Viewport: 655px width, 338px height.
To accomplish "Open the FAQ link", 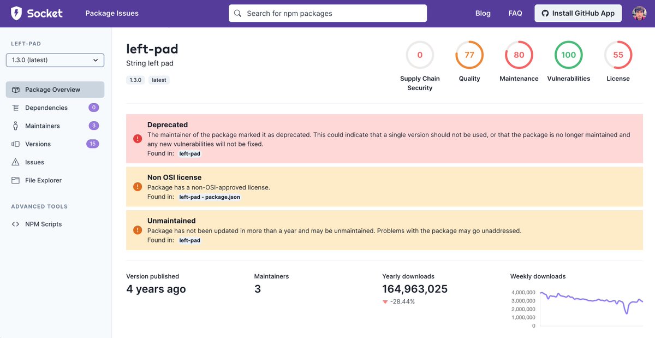I will coord(515,13).
